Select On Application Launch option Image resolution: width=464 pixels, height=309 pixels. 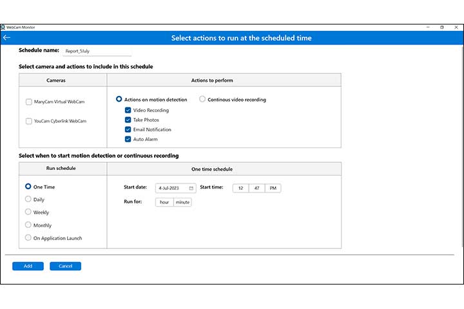[28, 238]
